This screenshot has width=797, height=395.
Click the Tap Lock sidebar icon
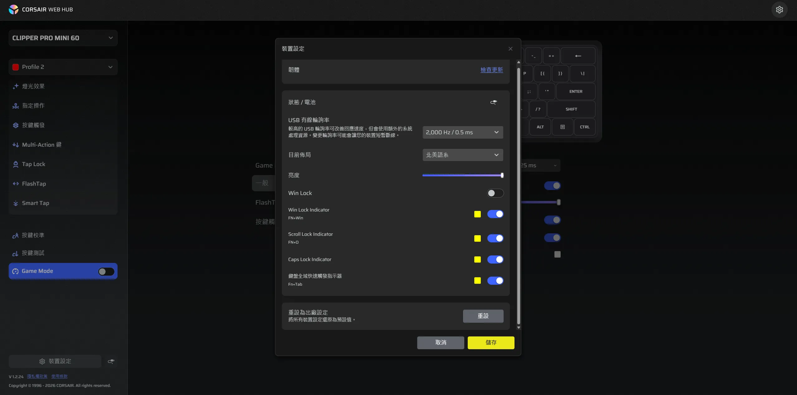coord(16,164)
